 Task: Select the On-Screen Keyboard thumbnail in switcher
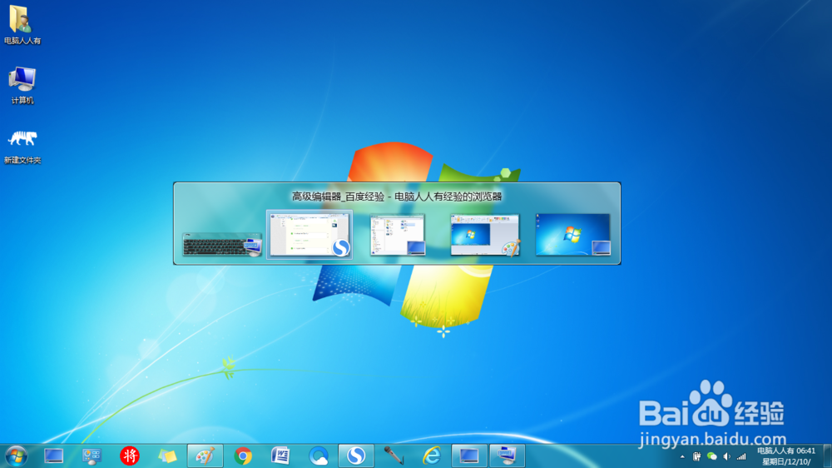[x=222, y=245]
